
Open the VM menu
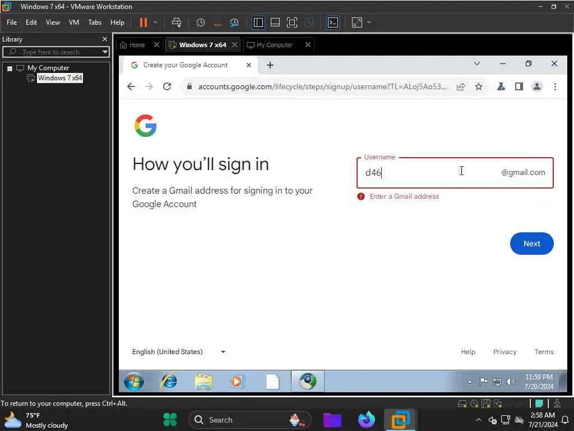click(74, 22)
